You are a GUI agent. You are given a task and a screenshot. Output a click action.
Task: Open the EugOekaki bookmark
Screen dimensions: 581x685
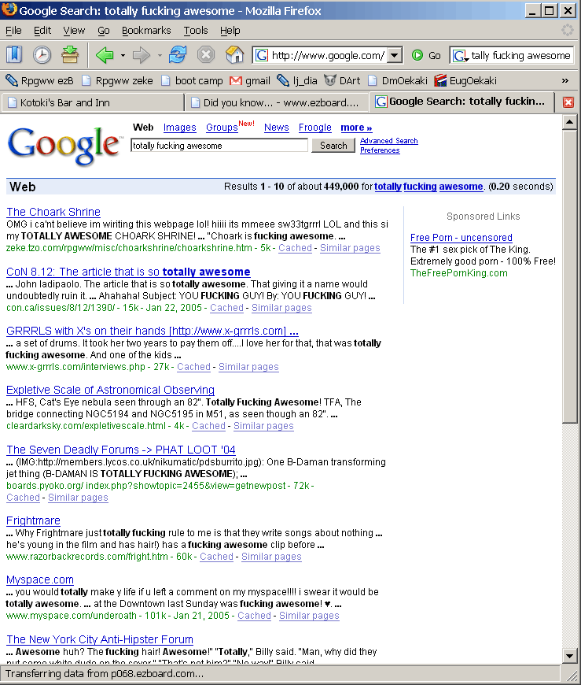click(x=465, y=81)
